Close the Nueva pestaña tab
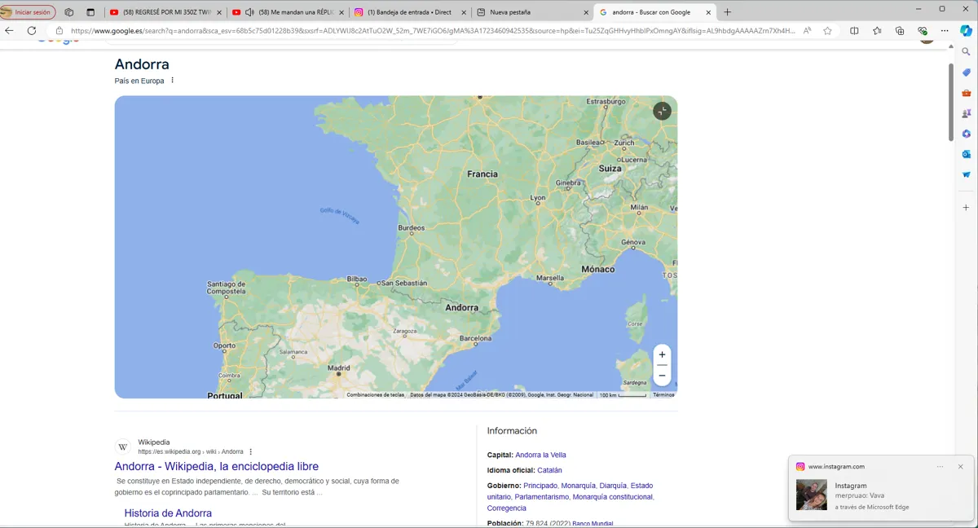978x528 pixels. pos(586,12)
